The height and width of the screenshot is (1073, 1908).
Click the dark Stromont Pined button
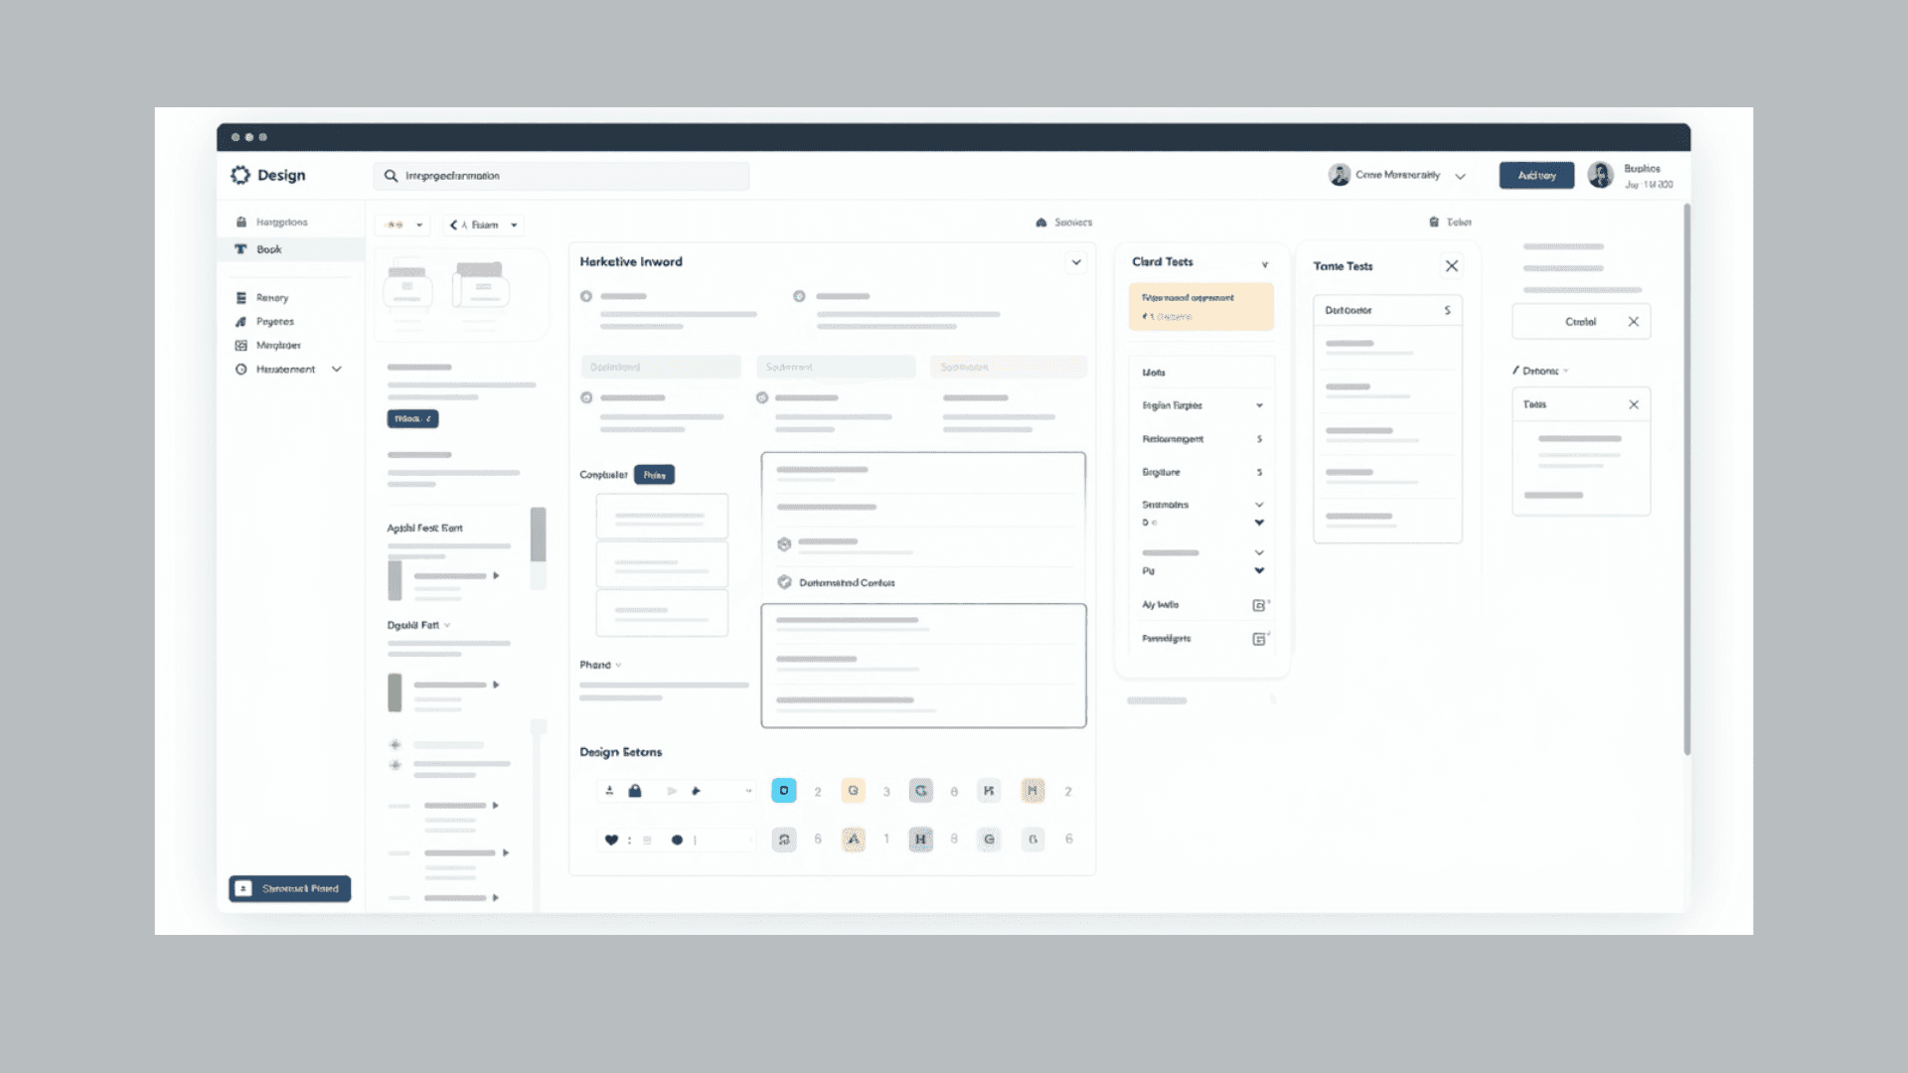(x=290, y=888)
